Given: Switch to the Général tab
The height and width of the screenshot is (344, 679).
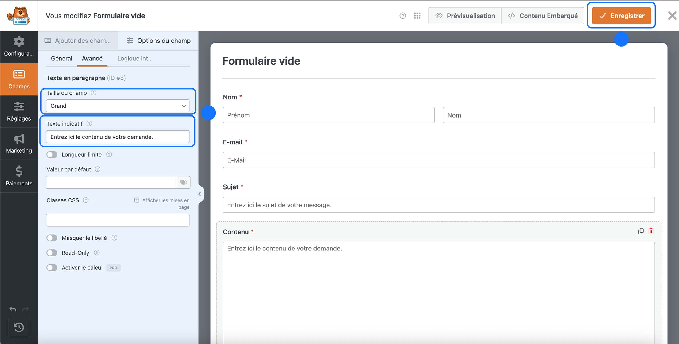Looking at the screenshot, I should [61, 58].
